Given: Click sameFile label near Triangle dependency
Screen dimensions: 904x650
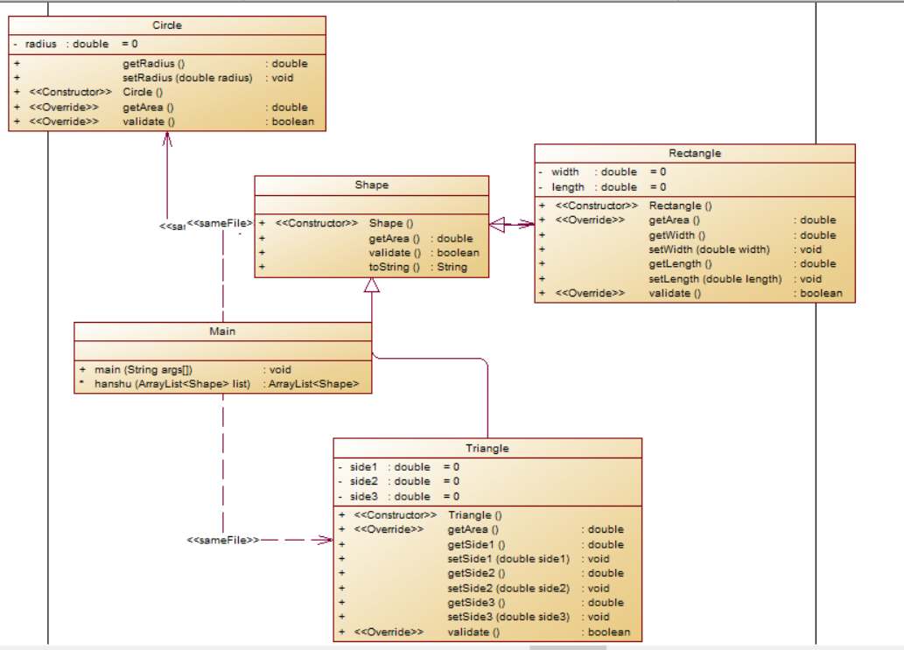Looking at the screenshot, I should pyautogui.click(x=223, y=540).
